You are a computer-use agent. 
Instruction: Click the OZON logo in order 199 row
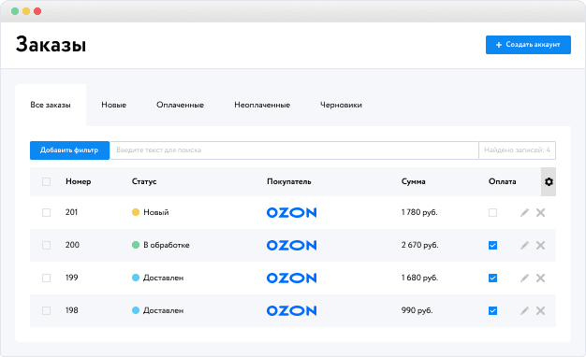click(x=291, y=278)
